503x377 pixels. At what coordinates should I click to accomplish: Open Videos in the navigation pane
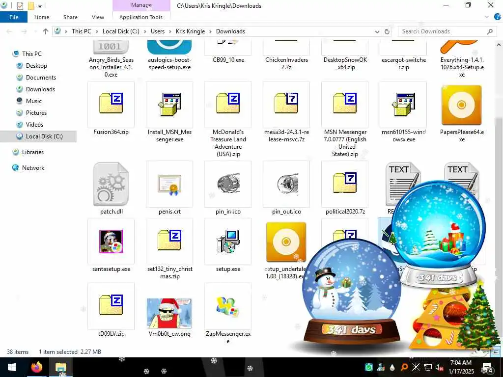point(34,124)
